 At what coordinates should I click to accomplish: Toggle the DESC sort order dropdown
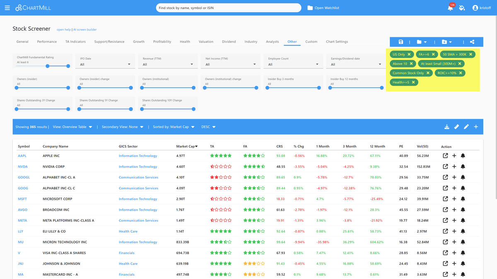coord(208,127)
